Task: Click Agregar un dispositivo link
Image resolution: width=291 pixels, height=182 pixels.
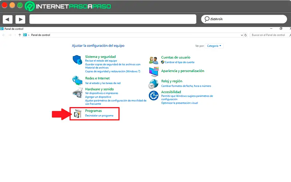Action: pyautogui.click(x=98, y=97)
